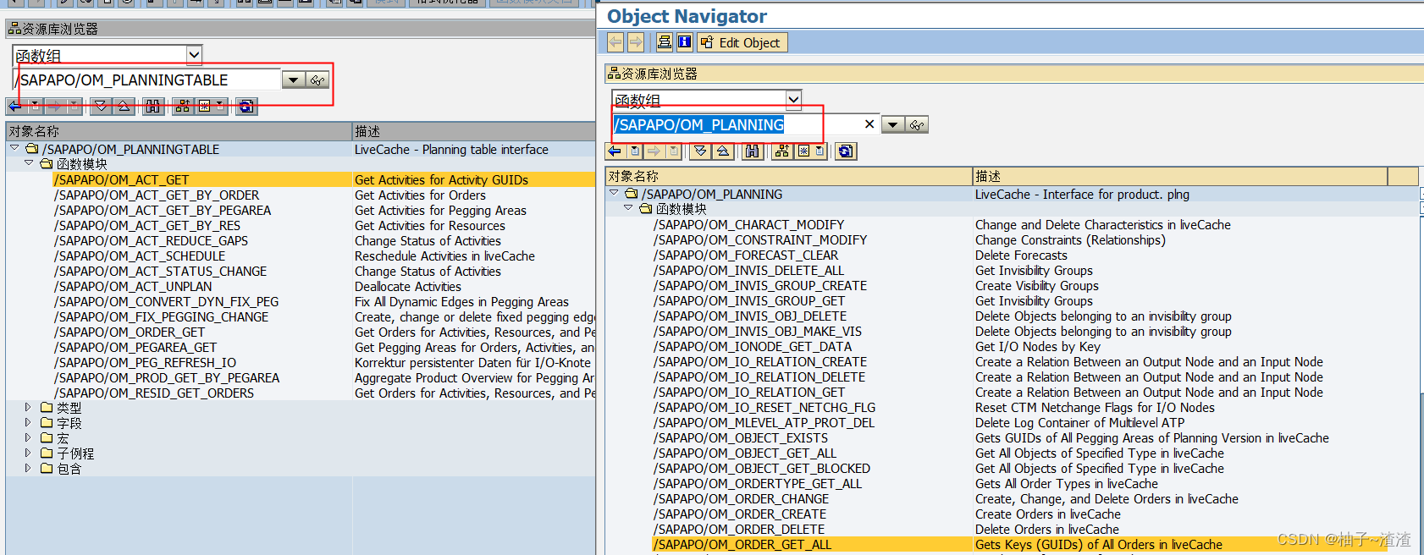Open the history dropdown next to /SAPAPO/OM_PLANNING

892,125
